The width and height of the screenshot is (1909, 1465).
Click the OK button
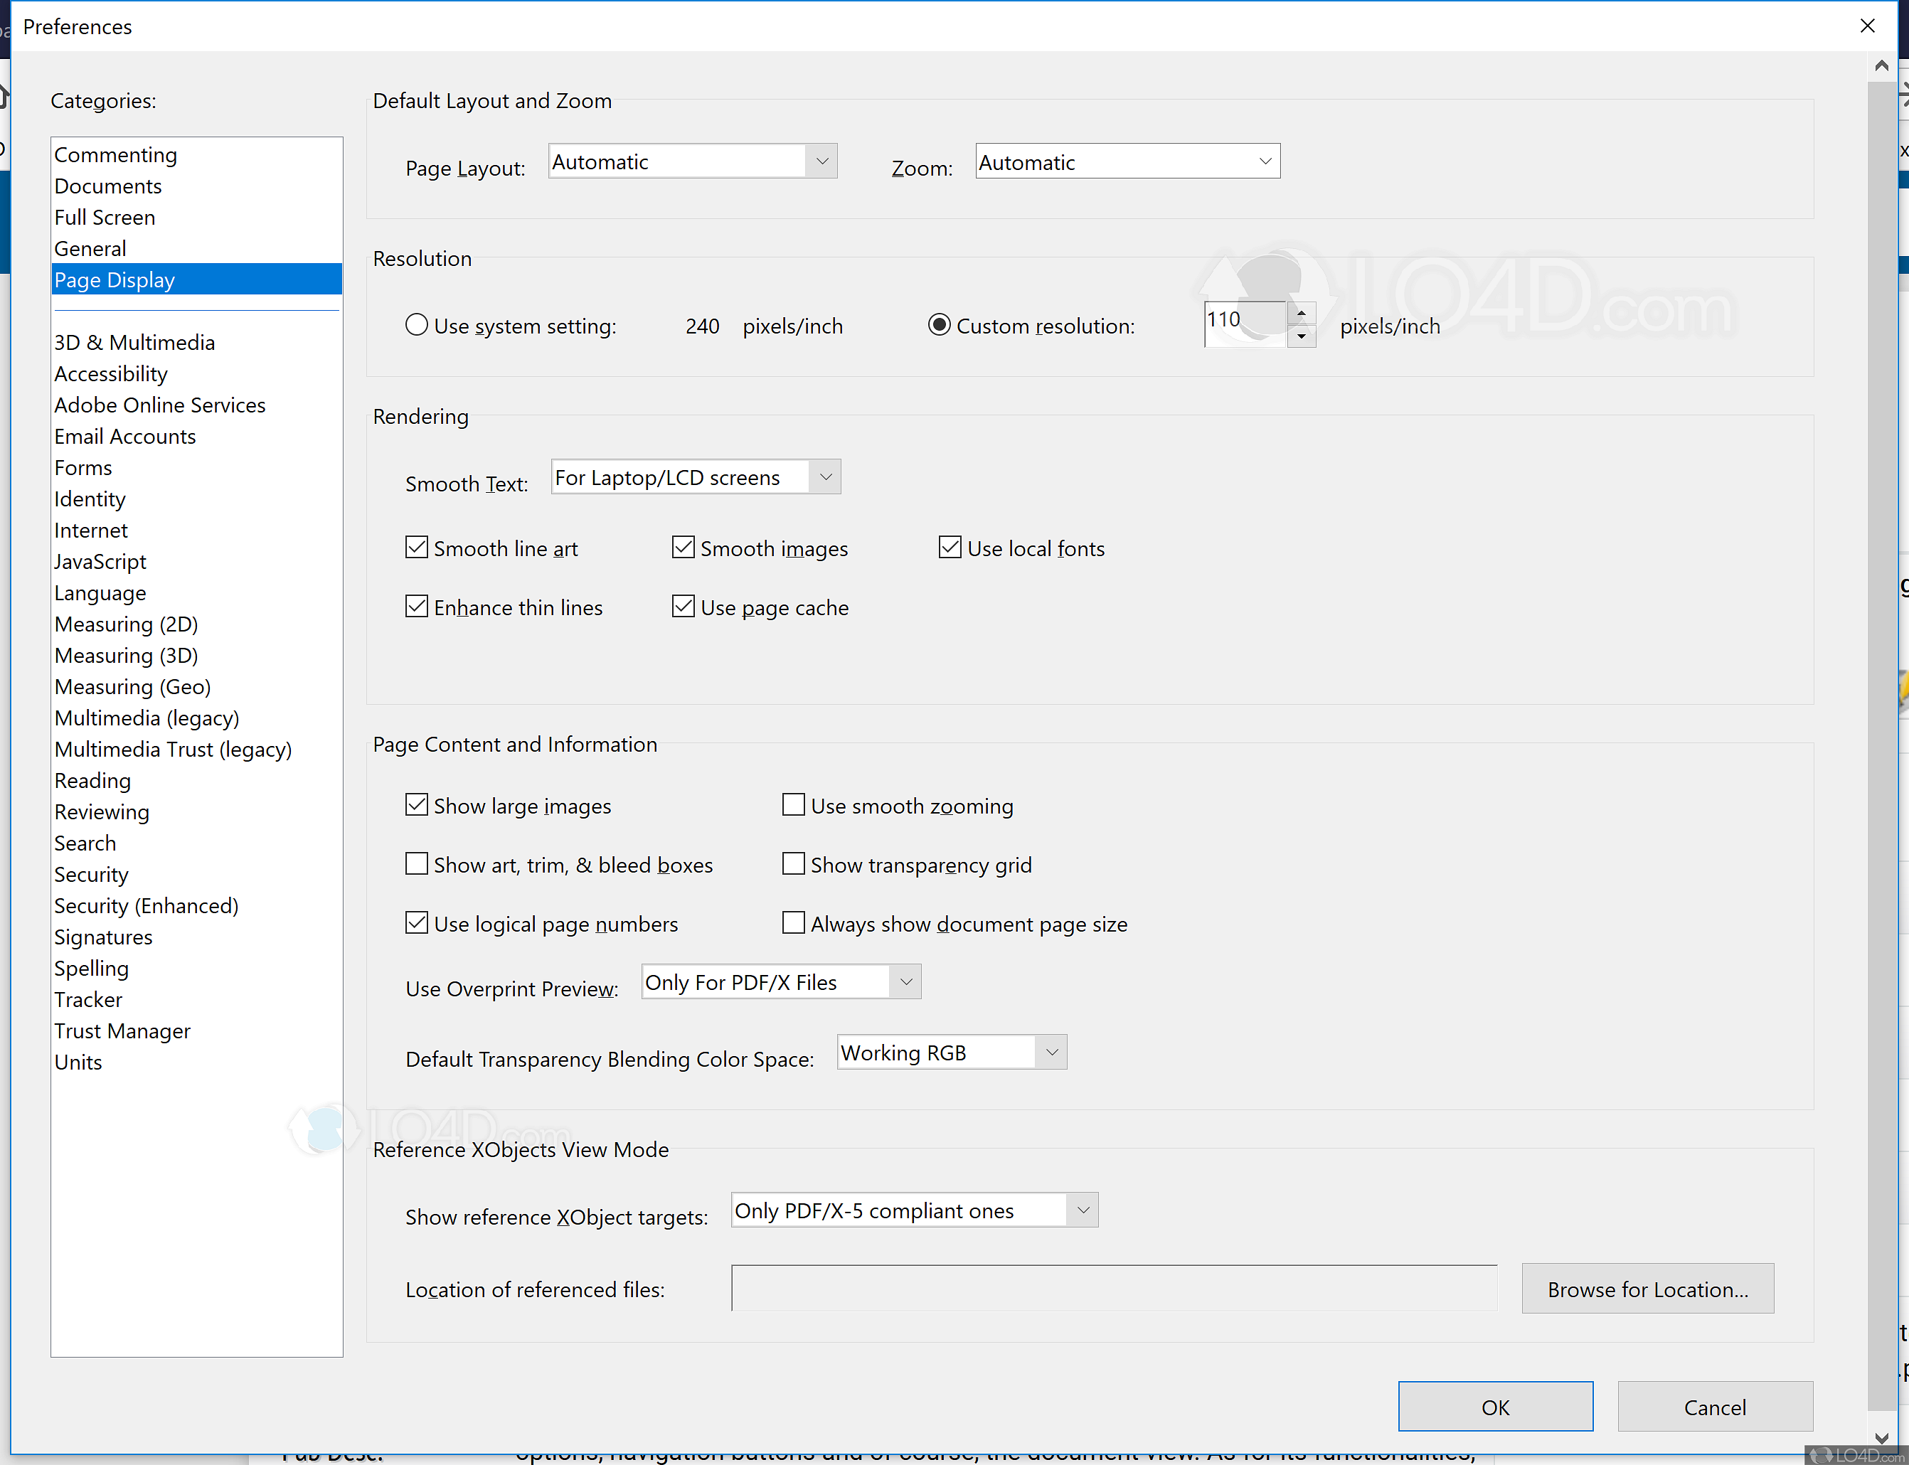coord(1496,1406)
